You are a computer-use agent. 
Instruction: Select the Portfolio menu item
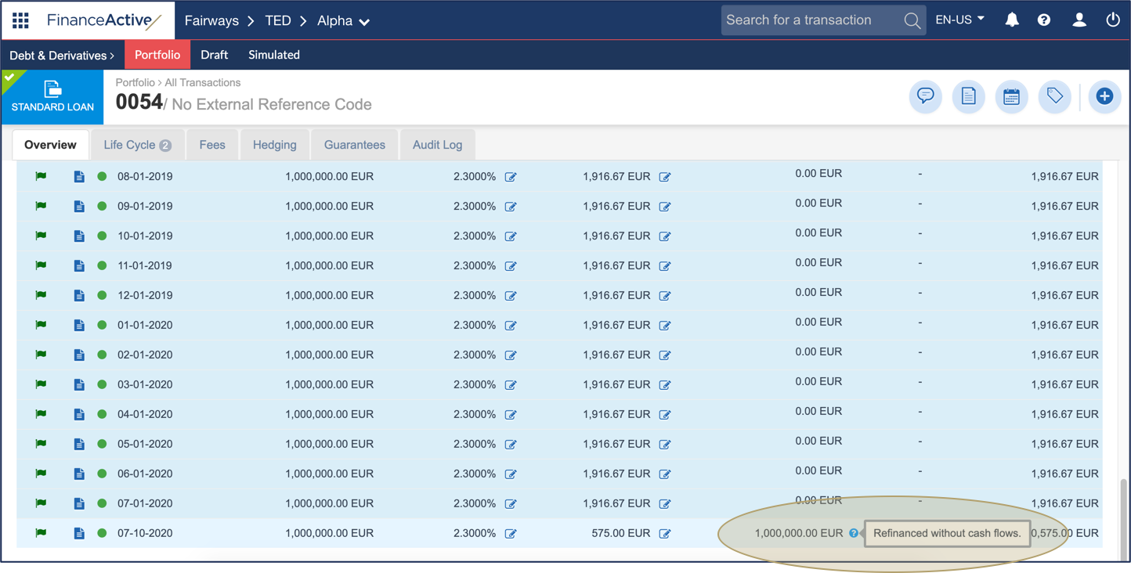(x=157, y=55)
